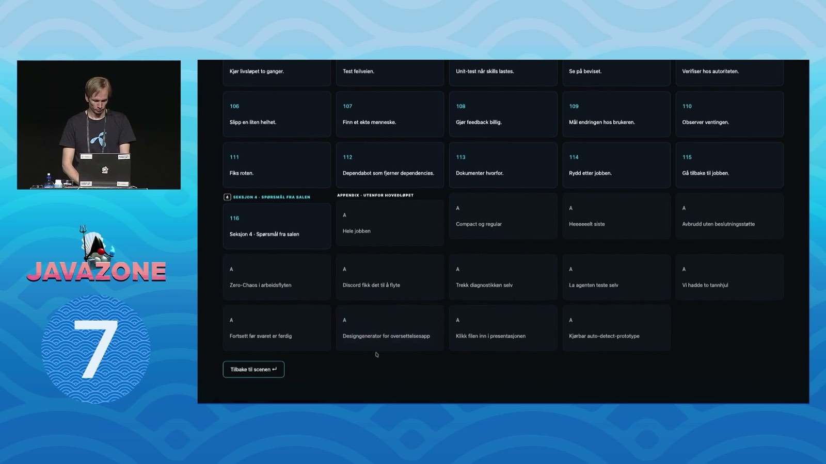Select card 113 'Dokumenter hvorfor'

(x=503, y=165)
